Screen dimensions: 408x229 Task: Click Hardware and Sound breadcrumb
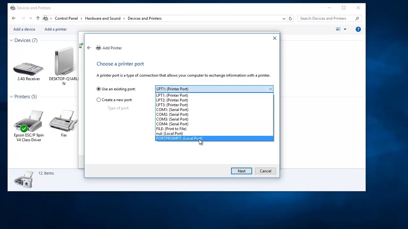tap(103, 18)
